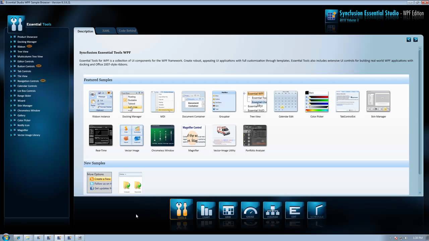This screenshot has width=429, height=241.
Task: Expand the Ribbon tree node
Action: point(11,47)
